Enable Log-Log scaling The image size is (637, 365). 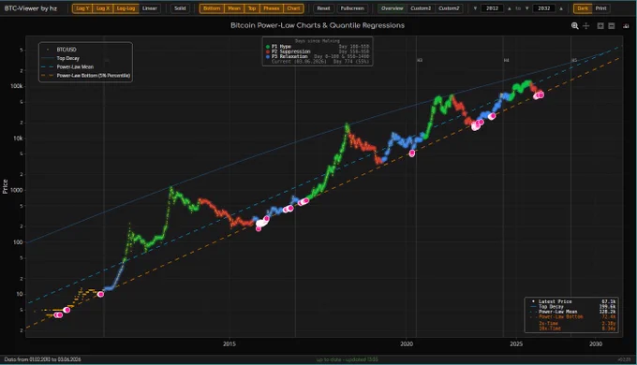(126, 8)
